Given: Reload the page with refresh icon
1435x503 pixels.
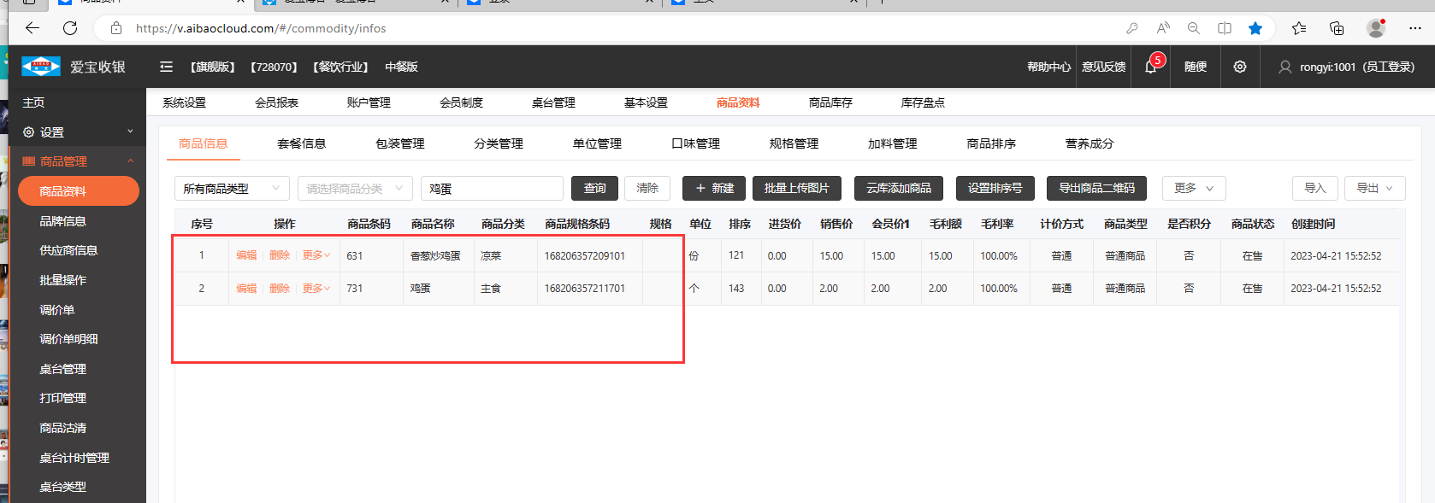Looking at the screenshot, I should tap(70, 28).
